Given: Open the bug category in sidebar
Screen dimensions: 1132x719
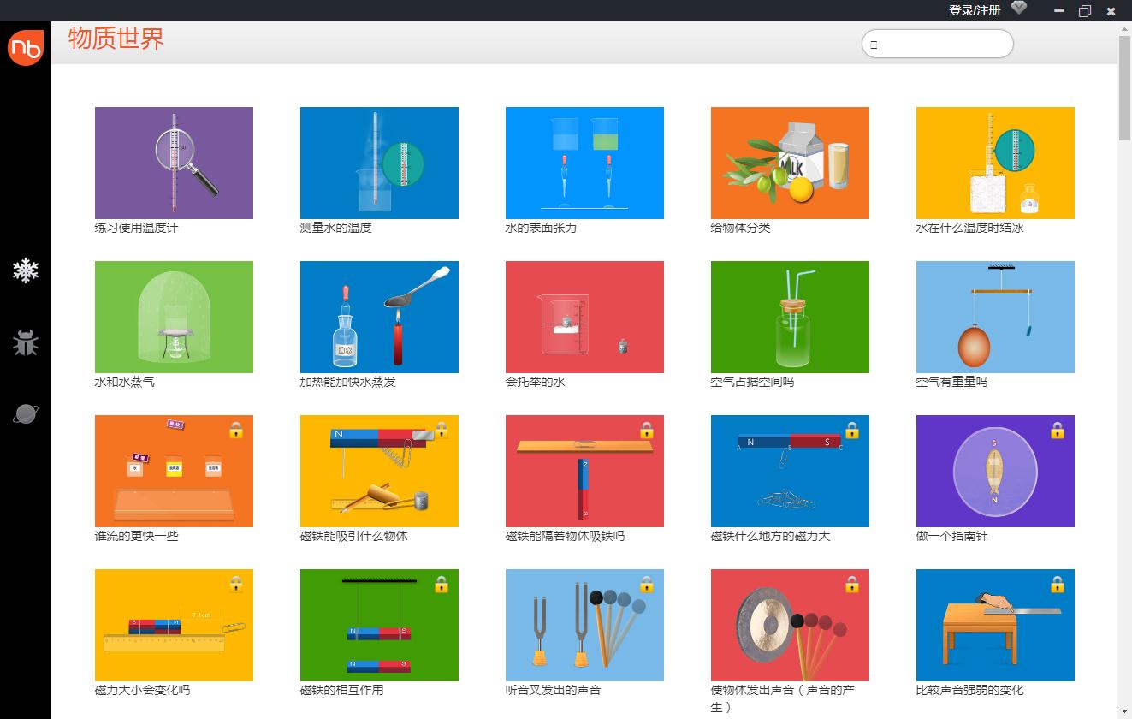Looking at the screenshot, I should [x=26, y=343].
